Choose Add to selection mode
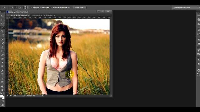Viewport: 200px width, 112px height. tap(16, 7)
